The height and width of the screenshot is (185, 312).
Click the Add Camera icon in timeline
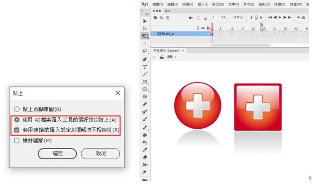191,18
